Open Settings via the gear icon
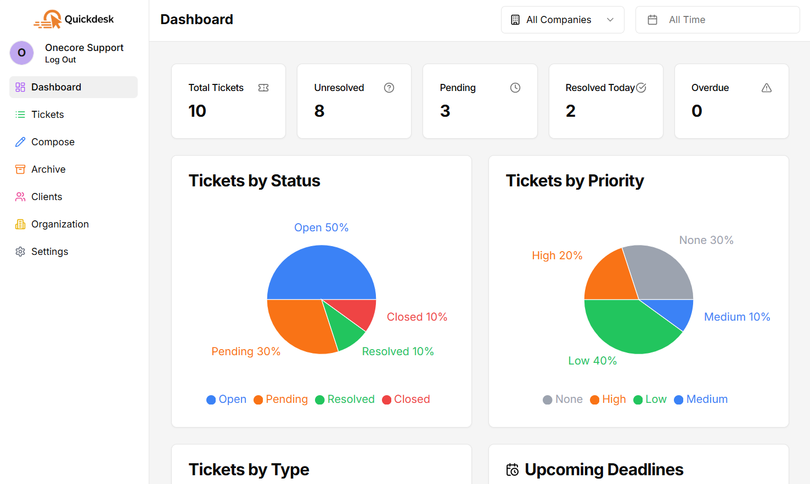Image resolution: width=810 pixels, height=484 pixels. [x=20, y=251]
